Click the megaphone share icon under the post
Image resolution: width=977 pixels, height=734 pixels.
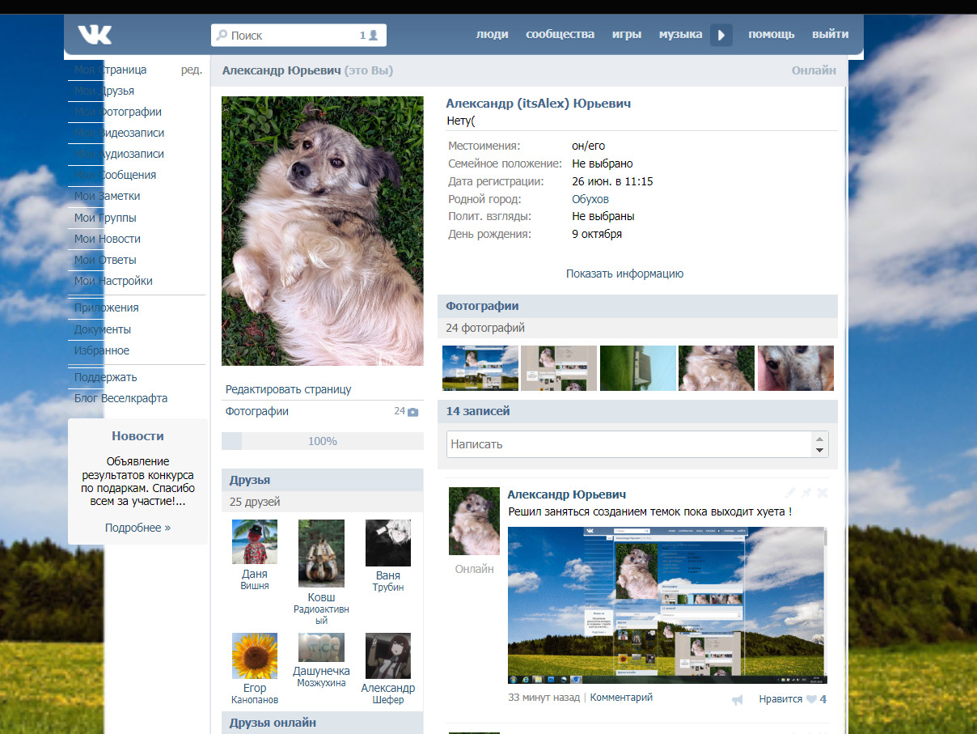[x=738, y=699]
